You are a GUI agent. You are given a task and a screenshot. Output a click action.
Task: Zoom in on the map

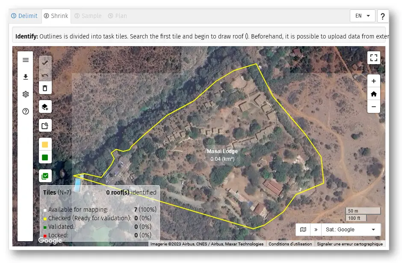[373, 81]
